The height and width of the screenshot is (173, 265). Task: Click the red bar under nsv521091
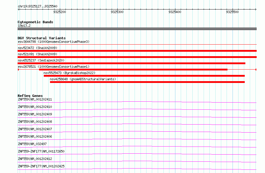(137, 57)
